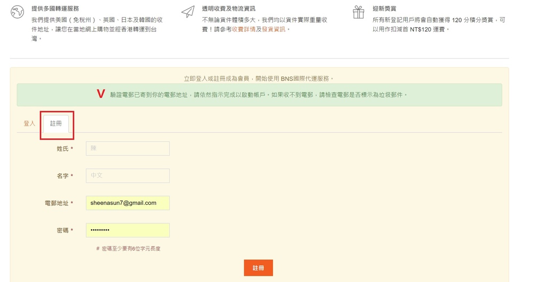Click the password minimum length hint text

128,248
